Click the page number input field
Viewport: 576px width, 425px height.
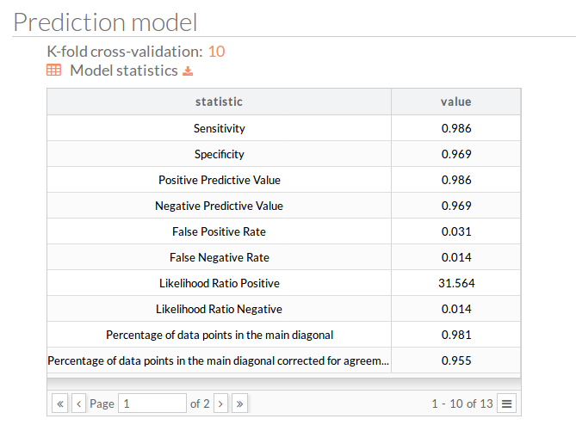click(152, 403)
